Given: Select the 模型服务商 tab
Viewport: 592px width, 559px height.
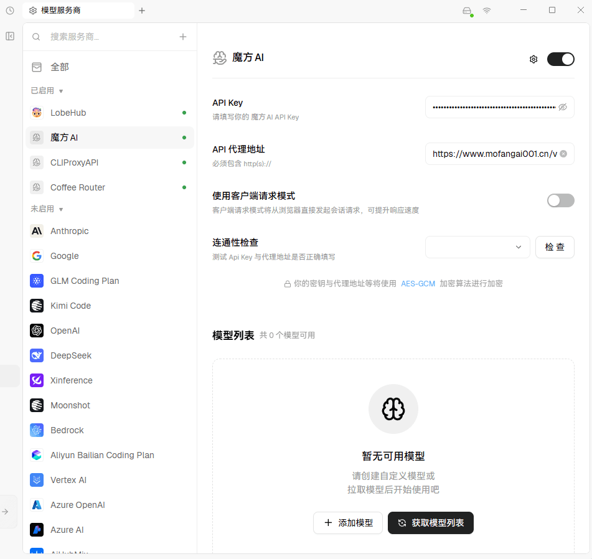Looking at the screenshot, I should (x=78, y=11).
